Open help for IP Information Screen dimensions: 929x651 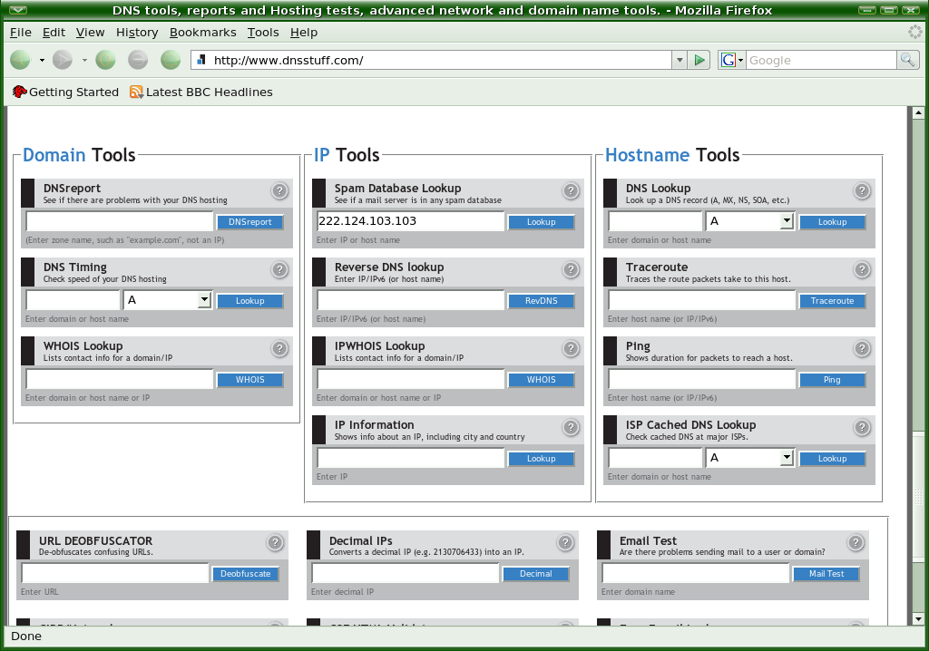click(x=571, y=427)
